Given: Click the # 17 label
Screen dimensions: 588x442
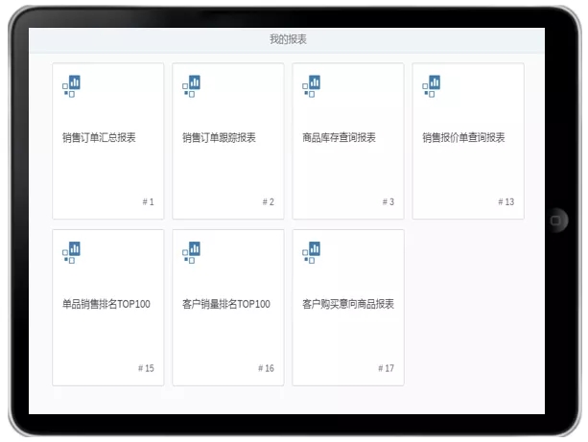Looking at the screenshot, I should [x=386, y=368].
